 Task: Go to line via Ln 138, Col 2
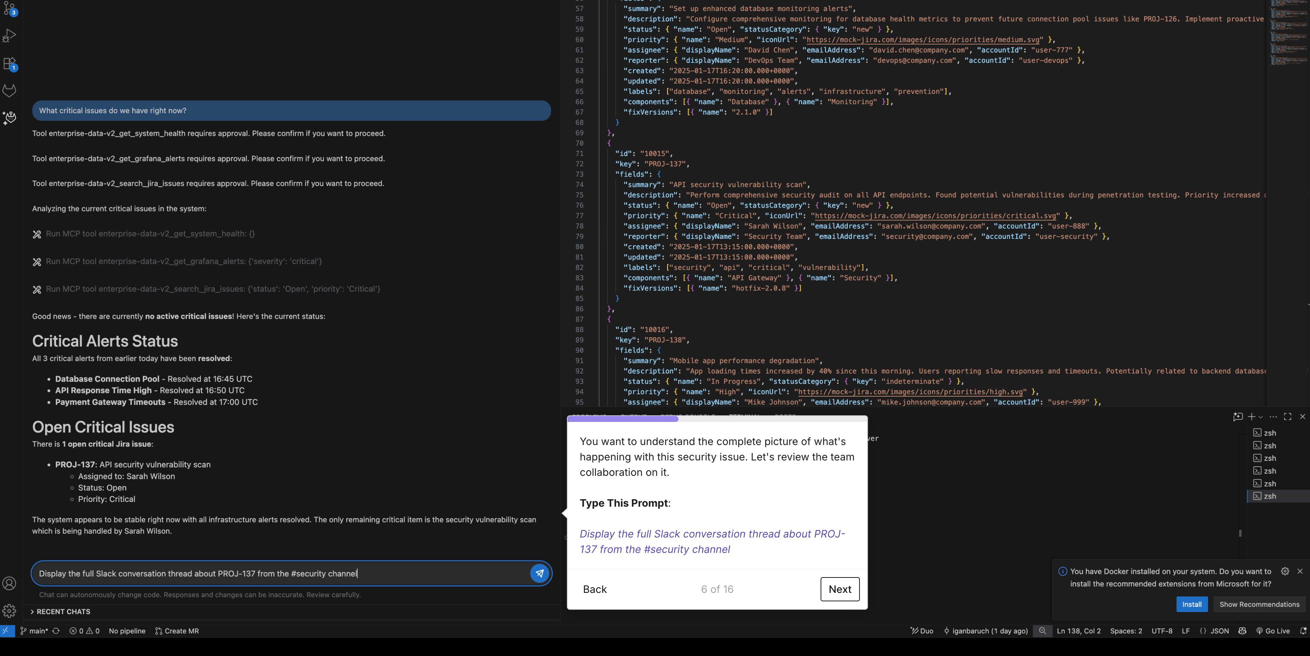point(1079,631)
